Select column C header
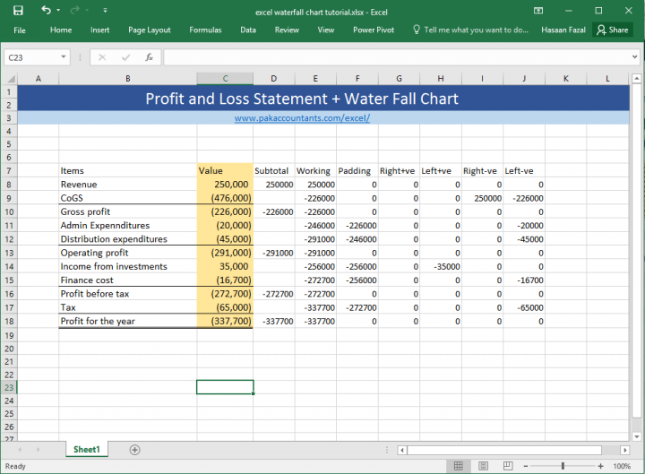 225,79
